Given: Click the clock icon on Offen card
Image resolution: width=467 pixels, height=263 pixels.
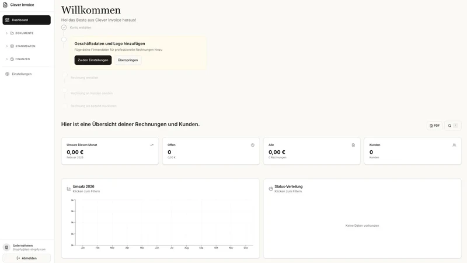Looking at the screenshot, I should (253, 145).
